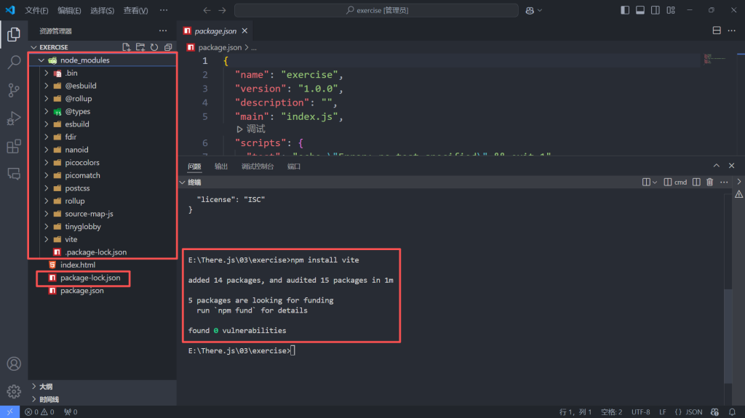Open the Extensions view
The image size is (745, 418).
14,147
